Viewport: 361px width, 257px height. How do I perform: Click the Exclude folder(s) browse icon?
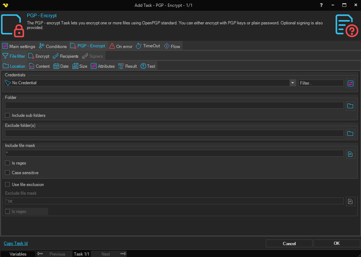pos(350,134)
